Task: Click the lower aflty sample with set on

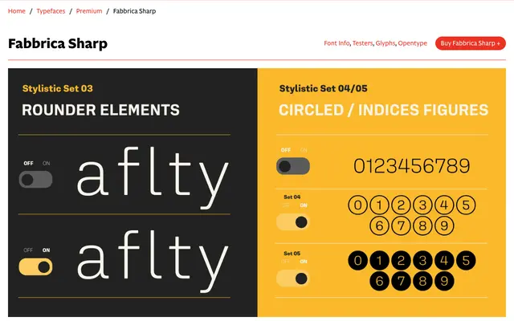Action: point(153,260)
